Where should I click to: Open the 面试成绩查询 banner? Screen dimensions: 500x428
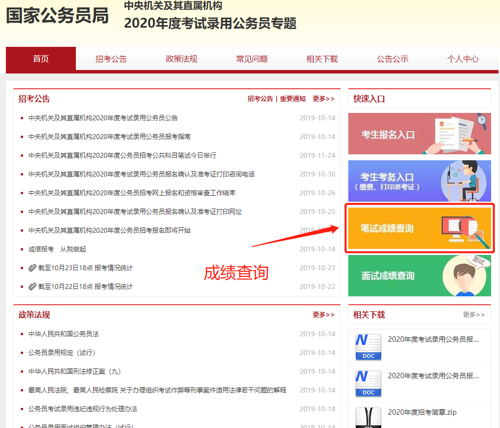(419, 276)
